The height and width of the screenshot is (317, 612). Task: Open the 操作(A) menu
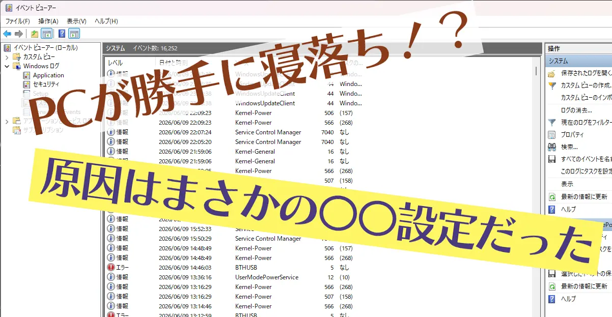coord(48,21)
